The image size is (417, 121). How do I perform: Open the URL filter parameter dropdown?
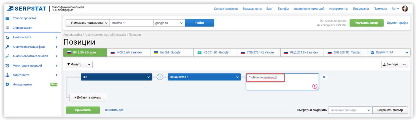(116, 77)
